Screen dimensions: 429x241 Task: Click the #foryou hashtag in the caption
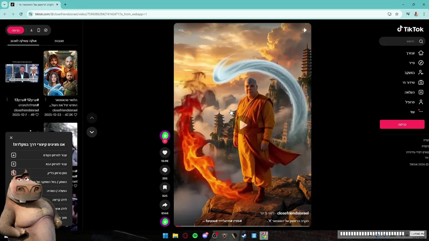coord(212,221)
